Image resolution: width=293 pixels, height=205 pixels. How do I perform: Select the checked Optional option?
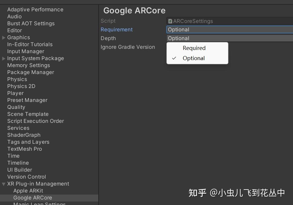click(x=193, y=58)
